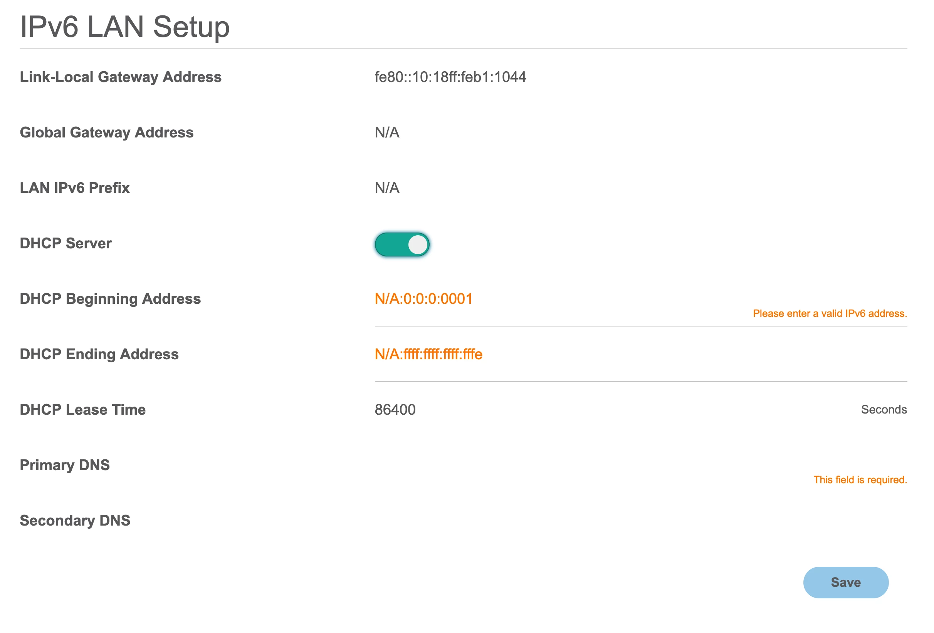Click the 'This field is required' error text
The width and height of the screenshot is (934, 633).
pyautogui.click(x=860, y=480)
